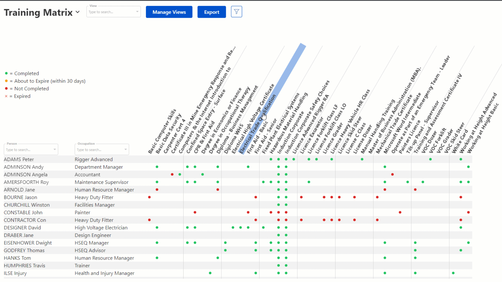Click the green Completed legend dot

pyautogui.click(x=6, y=73)
